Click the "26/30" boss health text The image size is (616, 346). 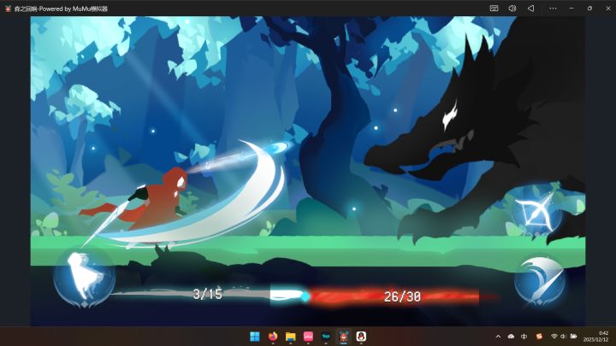tap(402, 296)
